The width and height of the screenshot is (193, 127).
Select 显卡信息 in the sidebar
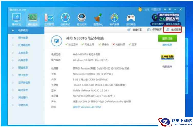(x=23, y=75)
